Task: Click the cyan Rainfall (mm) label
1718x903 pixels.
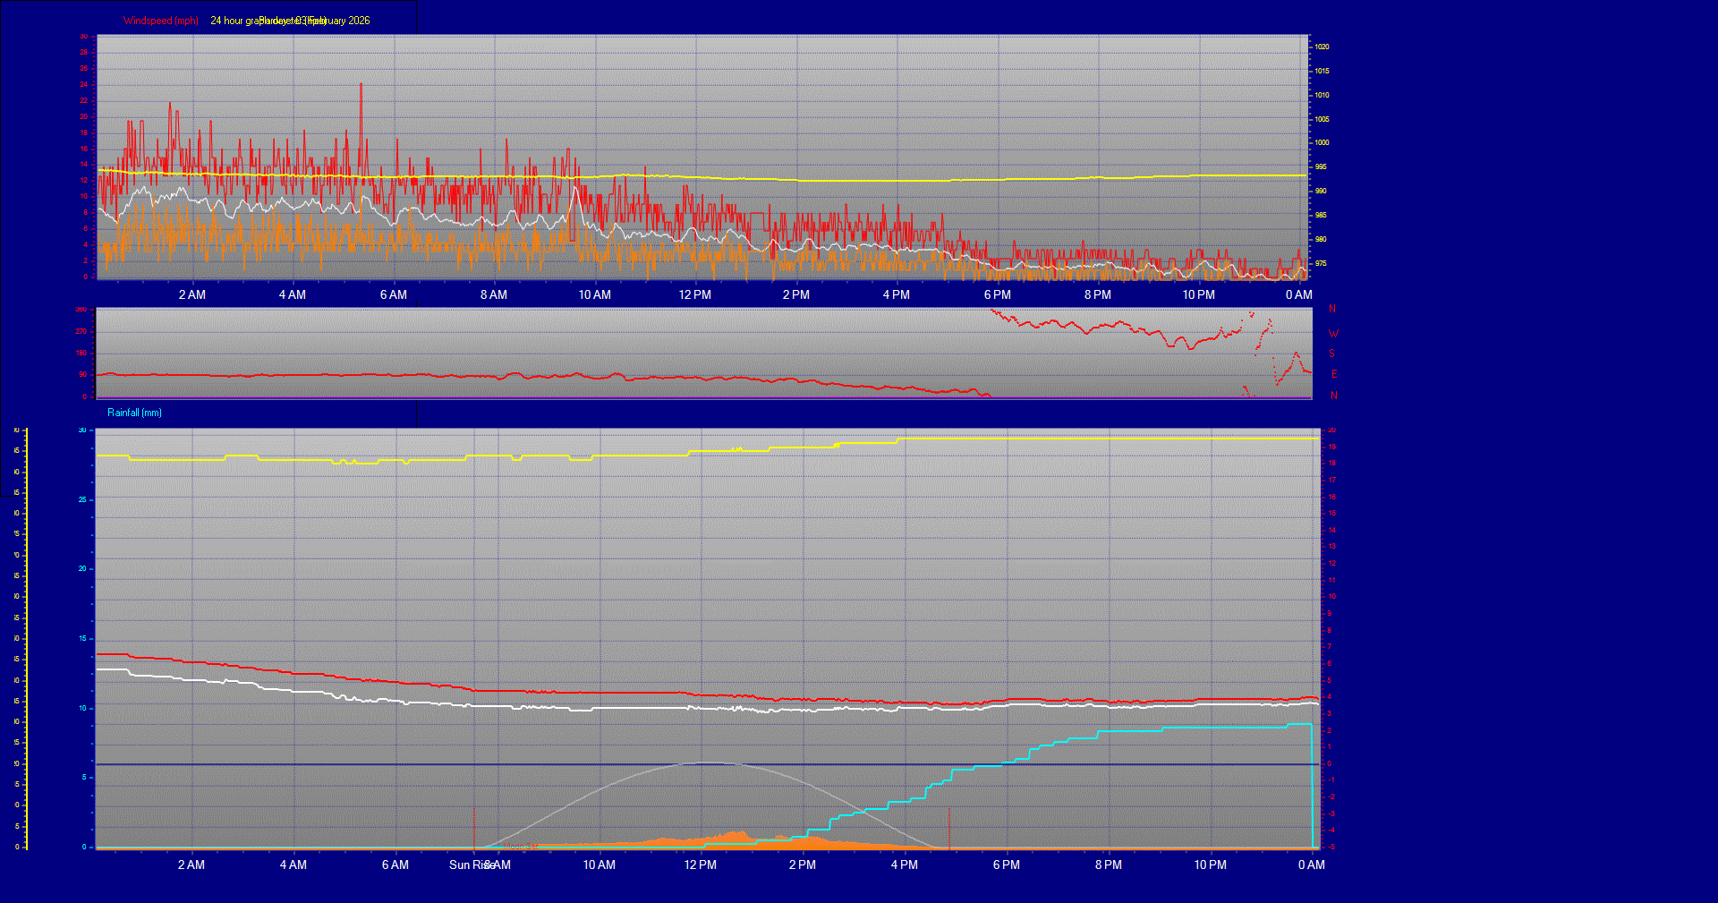Action: [x=134, y=413]
